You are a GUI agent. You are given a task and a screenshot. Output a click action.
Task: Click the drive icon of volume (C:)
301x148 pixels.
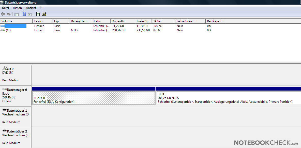pyautogui.click(x=3, y=30)
